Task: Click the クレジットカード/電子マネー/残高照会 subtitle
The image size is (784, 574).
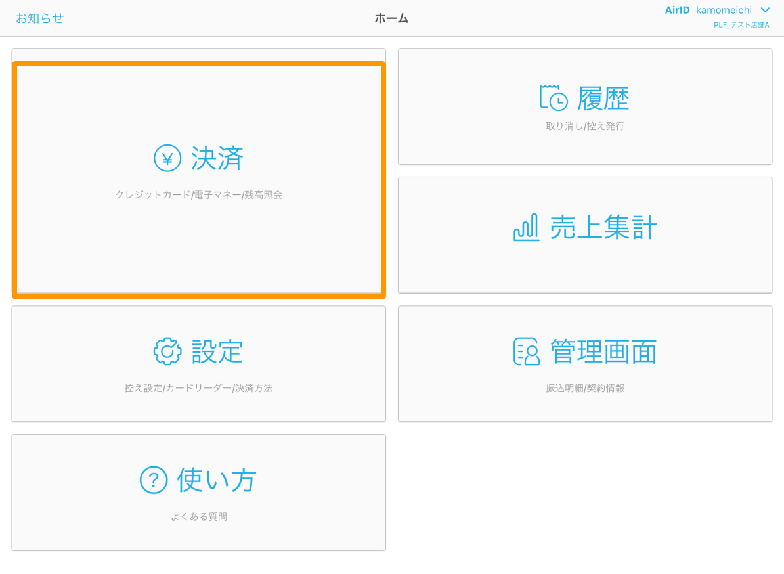Action: click(199, 194)
